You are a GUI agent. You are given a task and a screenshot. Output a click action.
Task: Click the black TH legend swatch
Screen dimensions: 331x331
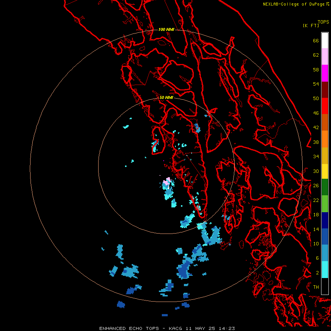325,286
